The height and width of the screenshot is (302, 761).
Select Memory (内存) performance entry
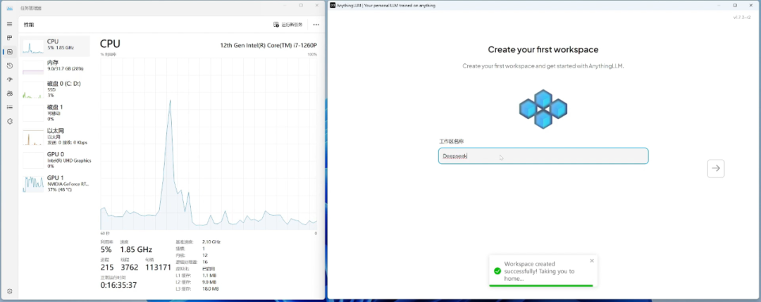(x=56, y=66)
